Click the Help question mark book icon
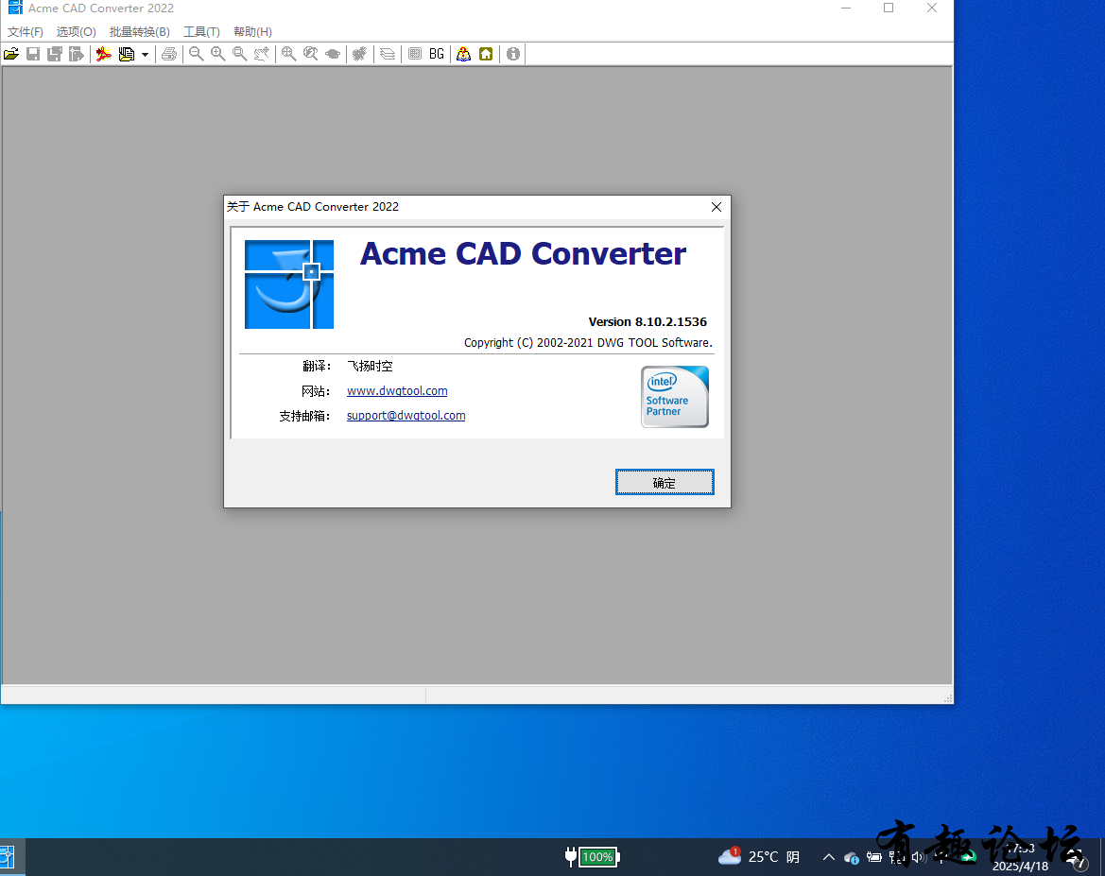The height and width of the screenshot is (876, 1105). pyautogui.click(x=464, y=54)
